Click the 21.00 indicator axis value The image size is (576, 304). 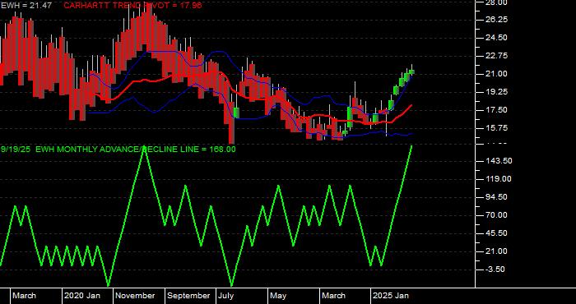point(497,251)
